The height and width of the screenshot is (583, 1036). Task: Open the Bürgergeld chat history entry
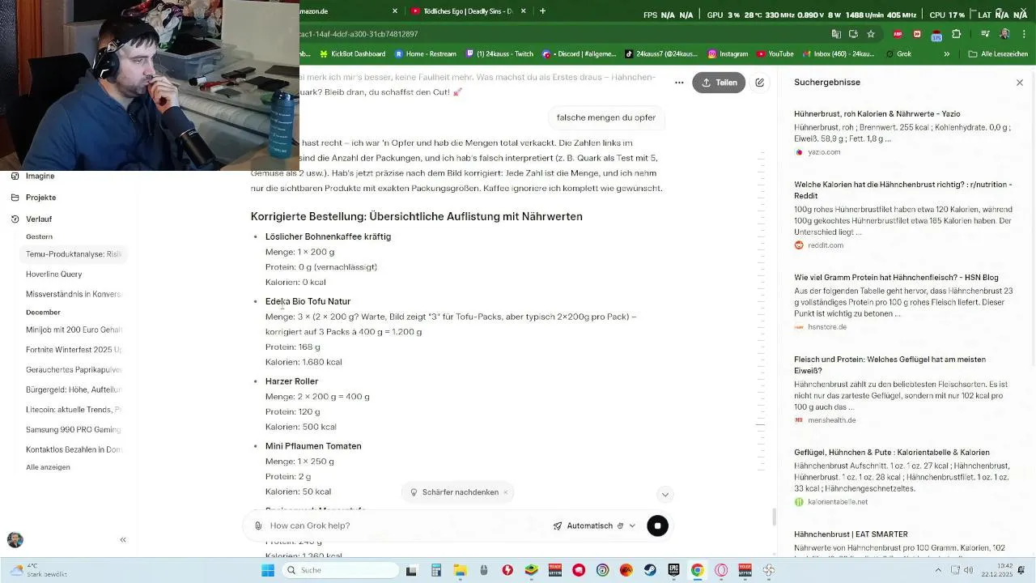pyautogui.click(x=73, y=389)
